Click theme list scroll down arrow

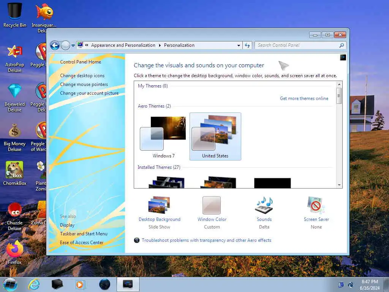click(x=339, y=185)
